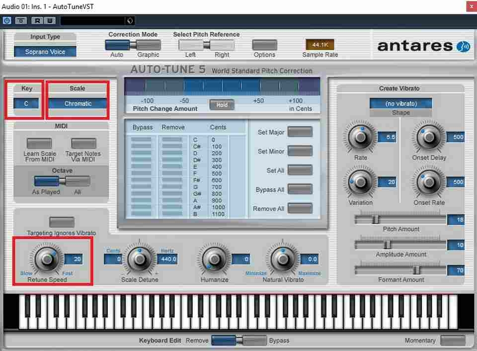The height and width of the screenshot is (351, 477).
Task: Click the Set Minor button
Action: click(300, 151)
